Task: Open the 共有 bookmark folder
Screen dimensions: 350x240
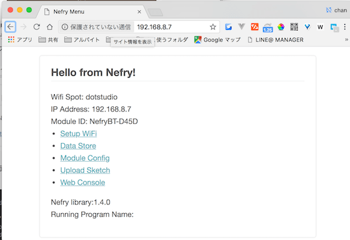Action: coord(48,39)
